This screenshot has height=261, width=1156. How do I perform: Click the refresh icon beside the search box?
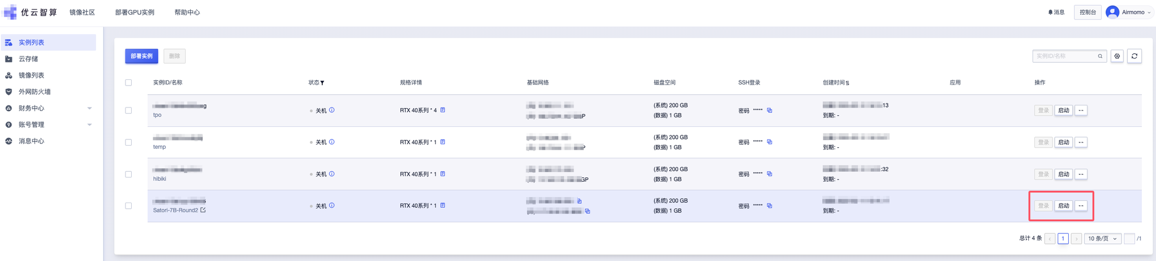click(x=1134, y=56)
